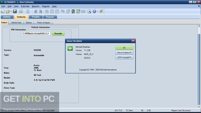This screenshot has height=113, width=201.
Task: Click the blue help question mark icon
Action: point(94,12)
